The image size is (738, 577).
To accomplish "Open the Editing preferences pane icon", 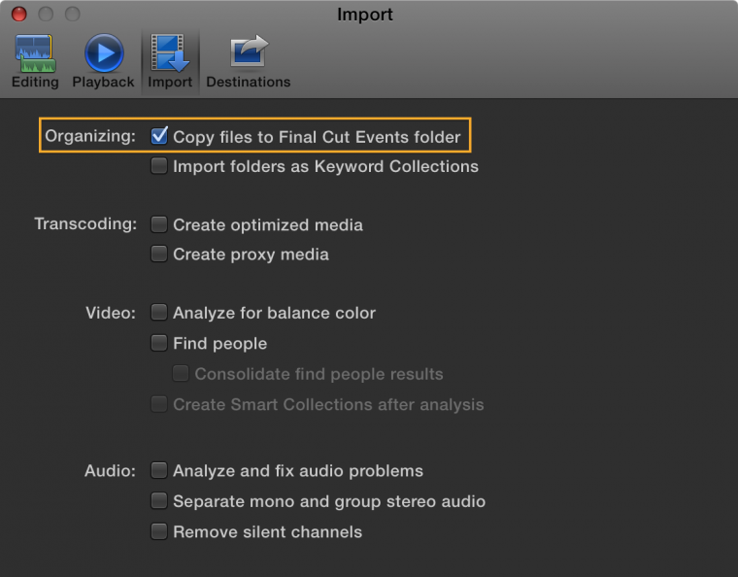I will (34, 52).
